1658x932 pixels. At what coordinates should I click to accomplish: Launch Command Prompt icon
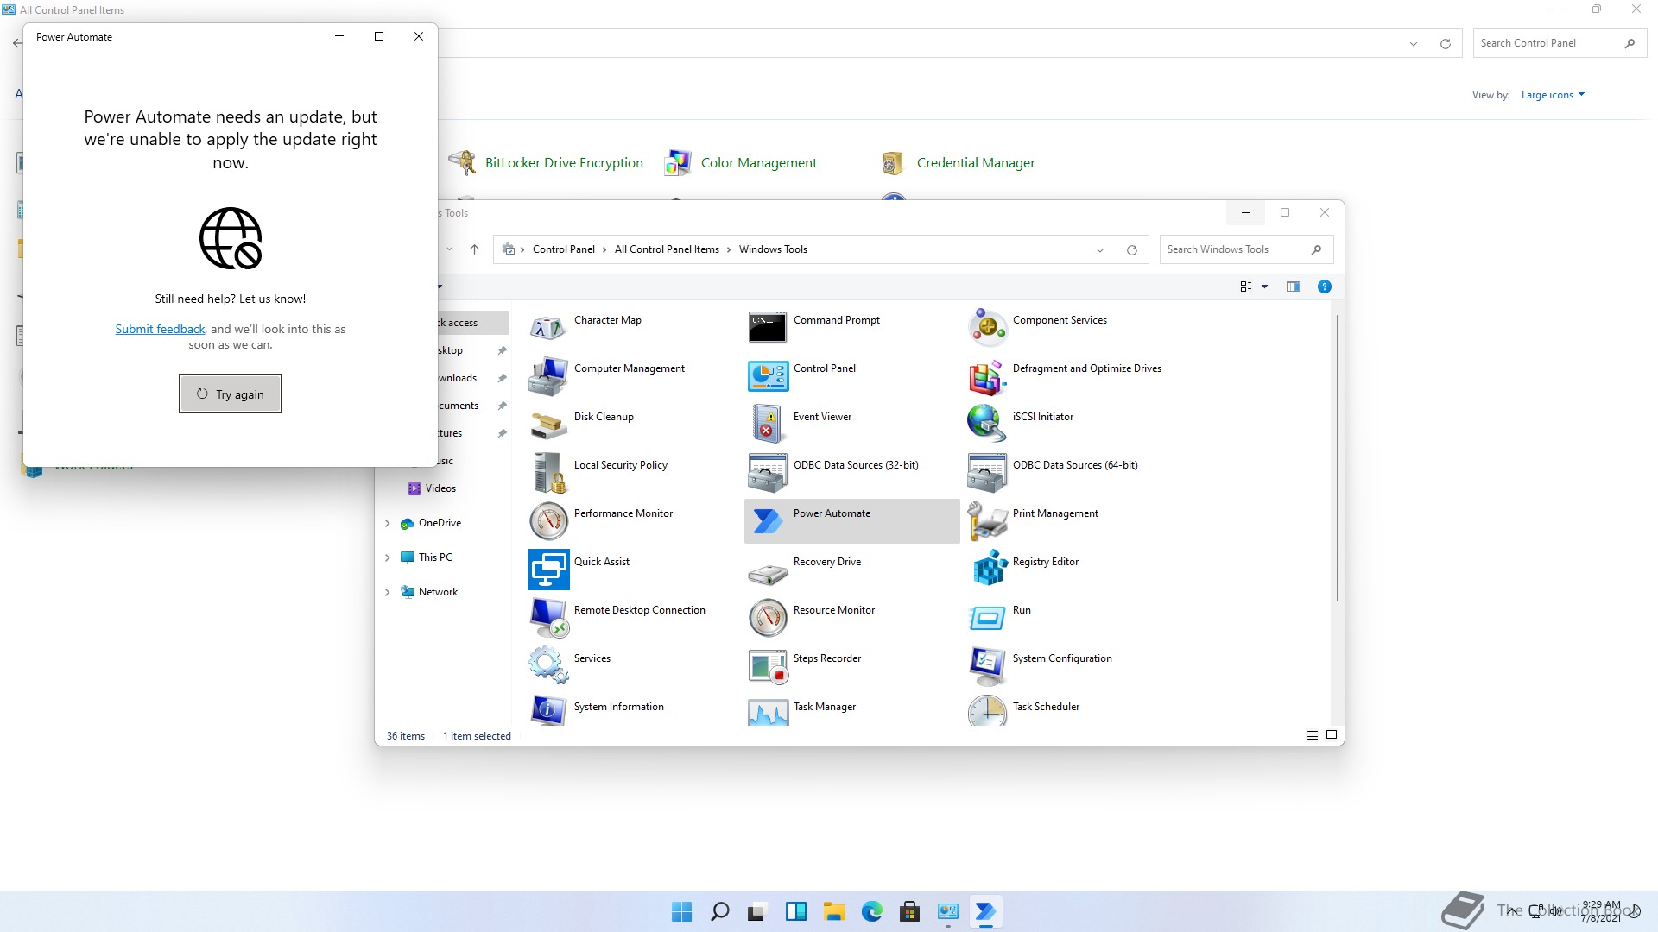click(x=768, y=328)
